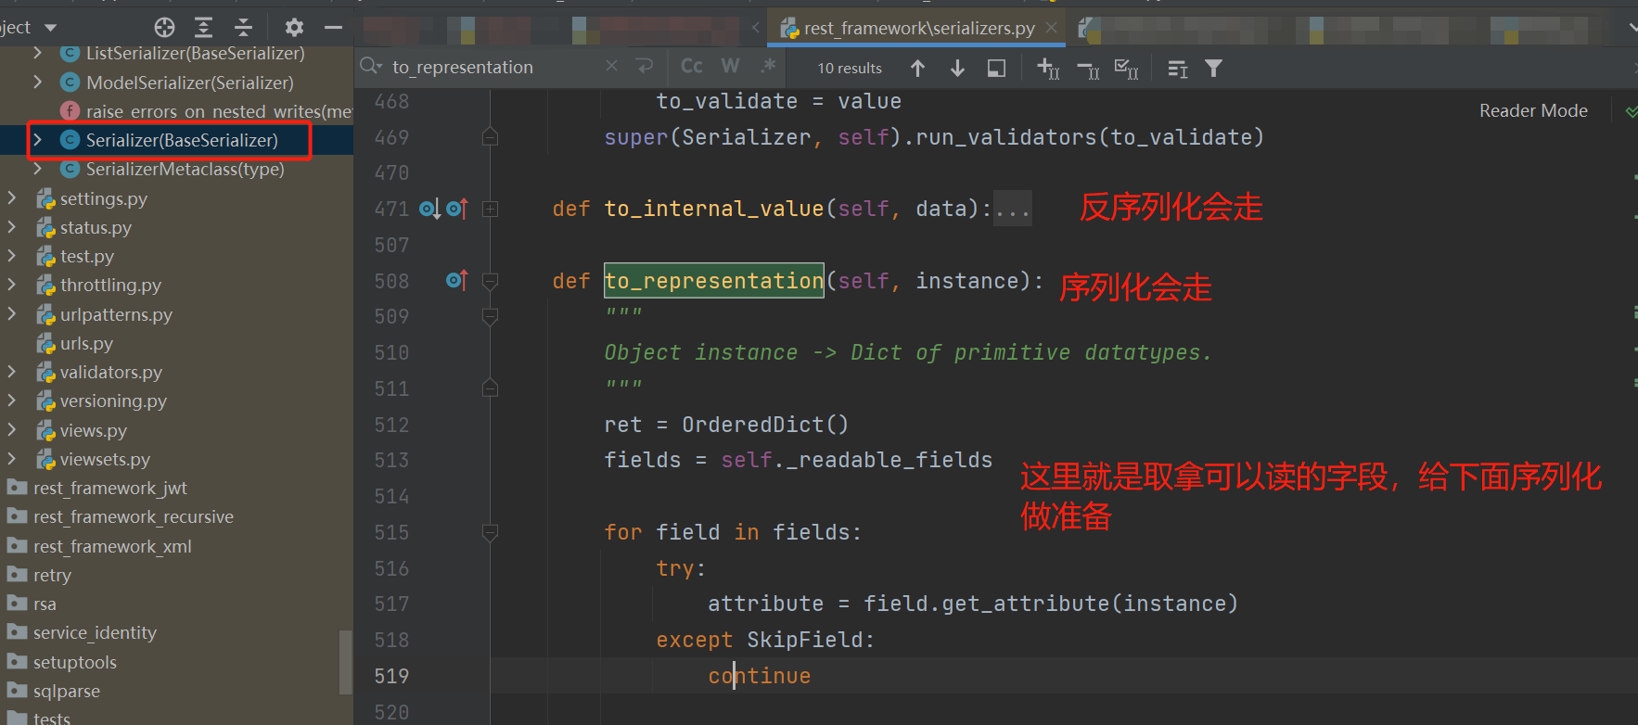Clear the search field text
This screenshot has width=1638, height=725.
click(611, 66)
